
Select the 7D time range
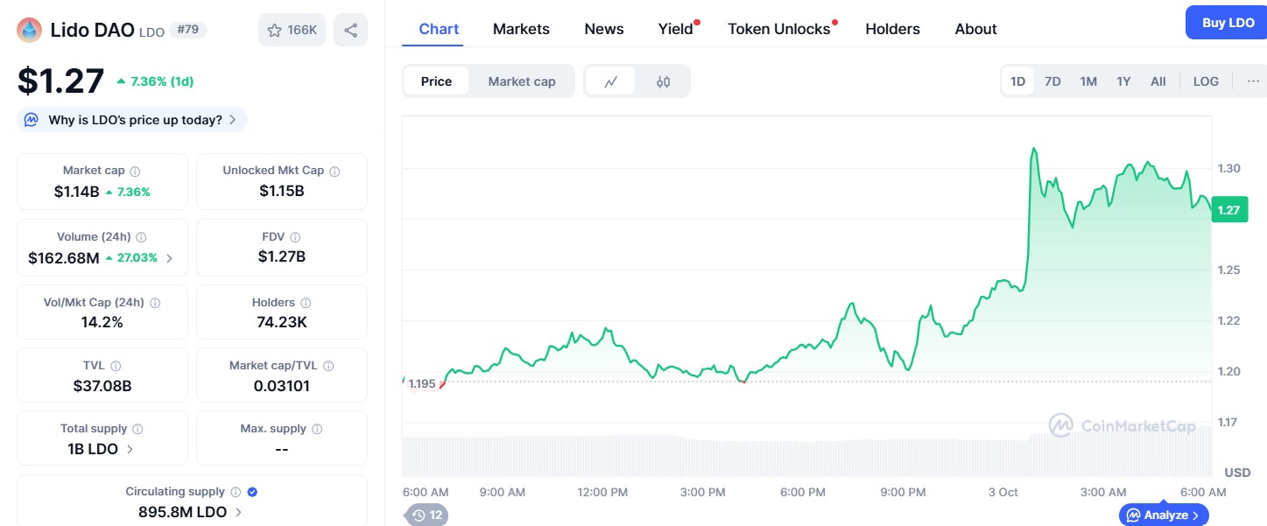(1052, 81)
